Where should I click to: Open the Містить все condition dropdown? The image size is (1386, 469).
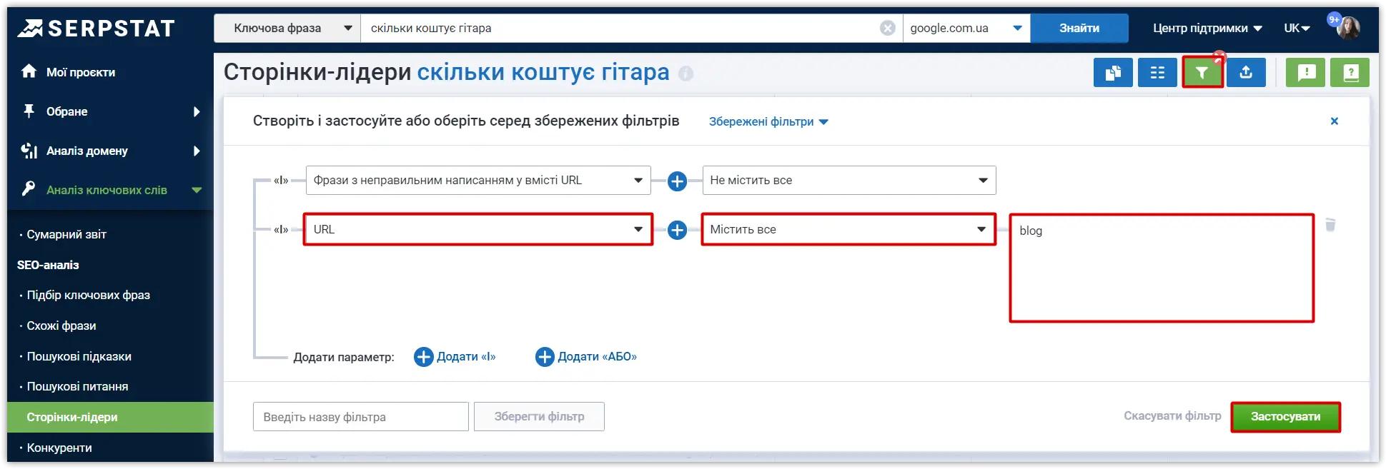tap(848, 230)
